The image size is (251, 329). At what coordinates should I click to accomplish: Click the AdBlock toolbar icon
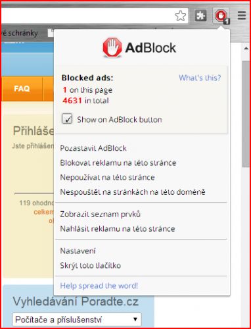pos(221,16)
